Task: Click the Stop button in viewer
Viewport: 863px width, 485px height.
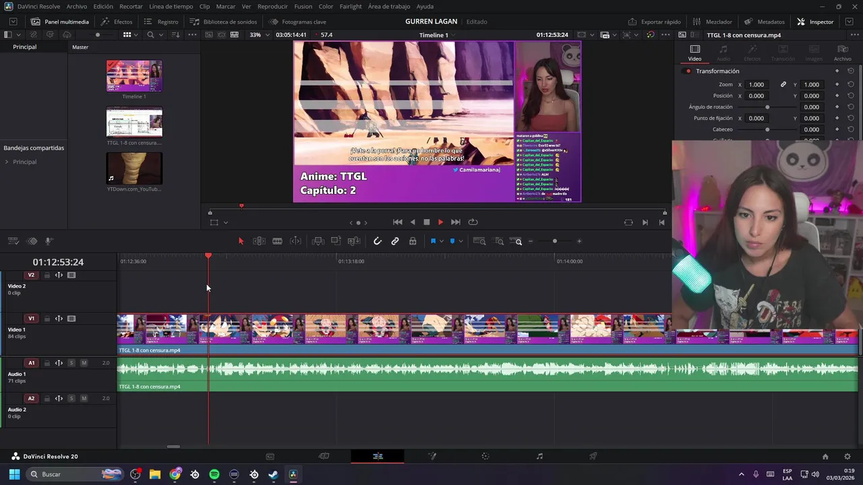Action: (427, 222)
